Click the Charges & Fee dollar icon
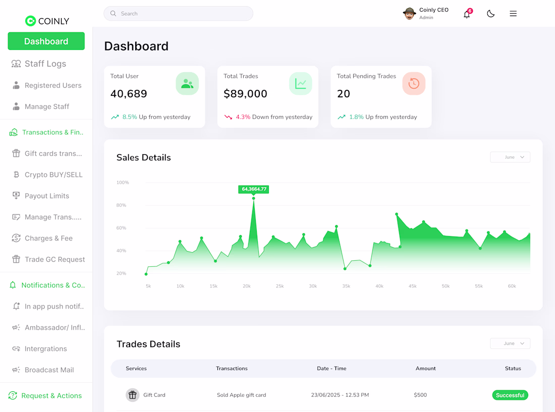 click(16, 238)
